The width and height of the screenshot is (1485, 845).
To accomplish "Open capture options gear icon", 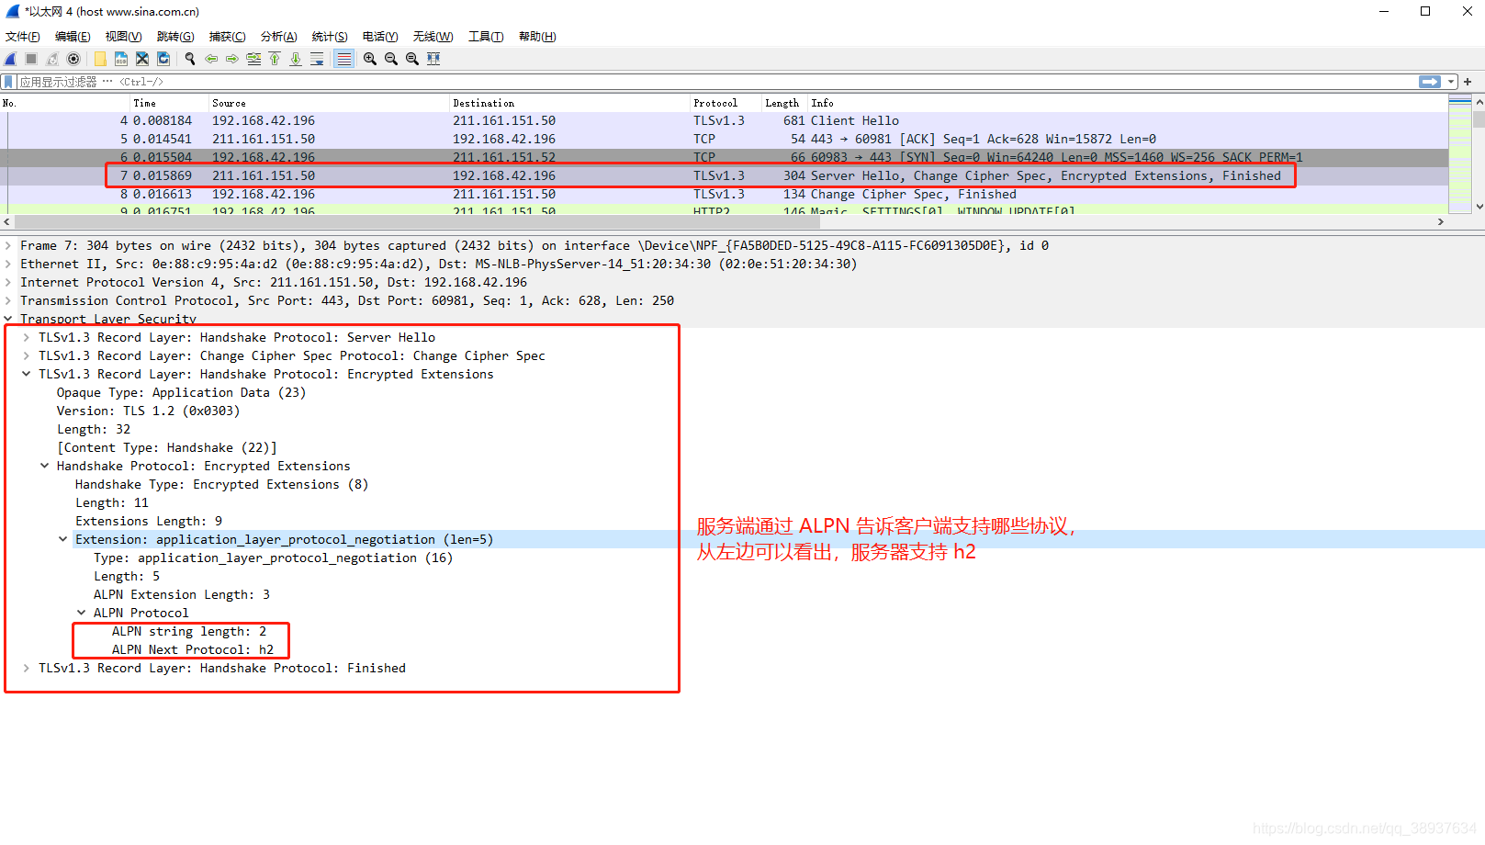I will coord(73,59).
